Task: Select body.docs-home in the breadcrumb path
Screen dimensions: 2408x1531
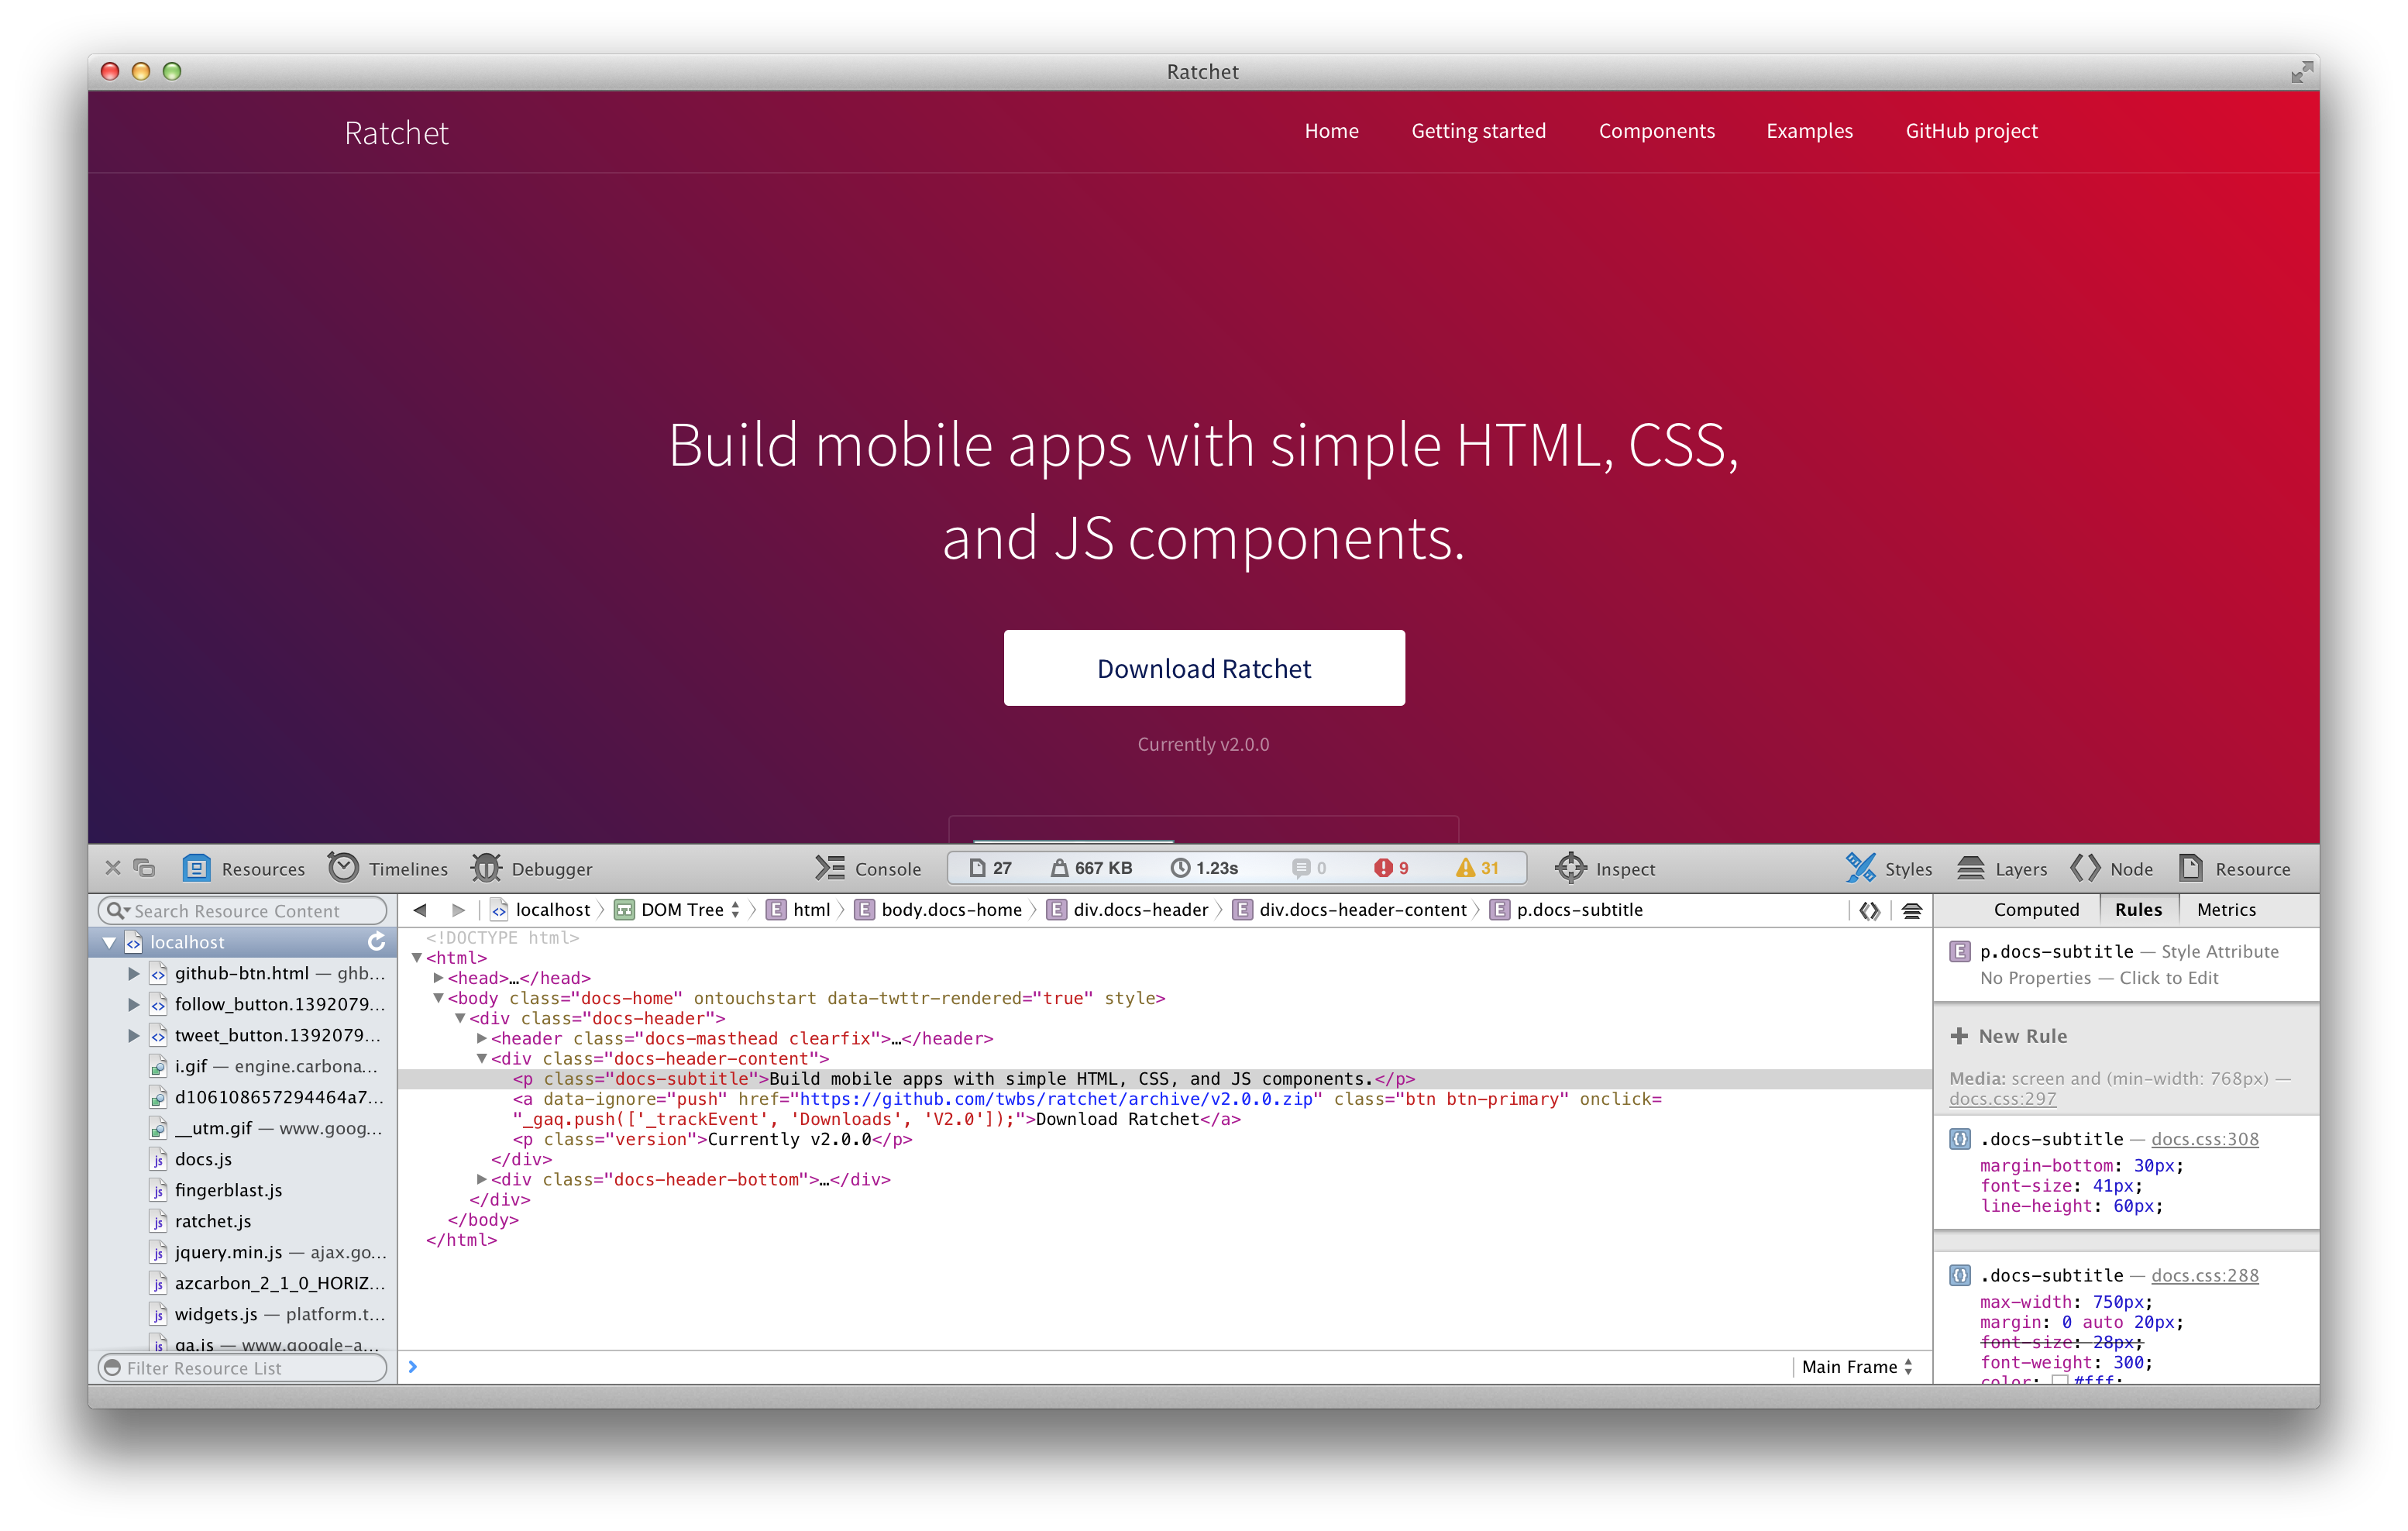Action: coord(939,910)
